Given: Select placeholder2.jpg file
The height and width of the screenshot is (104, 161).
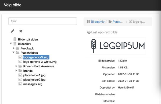Looking at the screenshot, I should (34, 79).
